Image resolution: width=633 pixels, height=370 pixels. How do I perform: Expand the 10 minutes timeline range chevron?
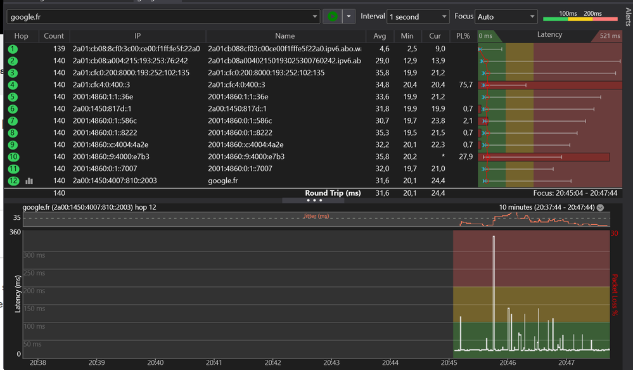[600, 207]
